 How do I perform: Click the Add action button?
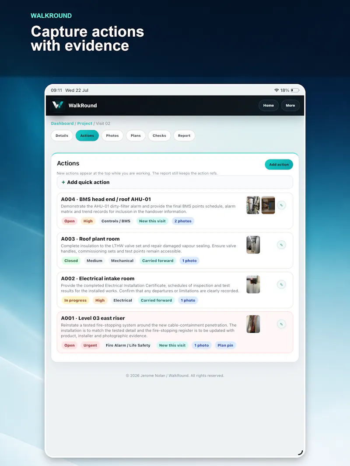pyautogui.click(x=279, y=164)
